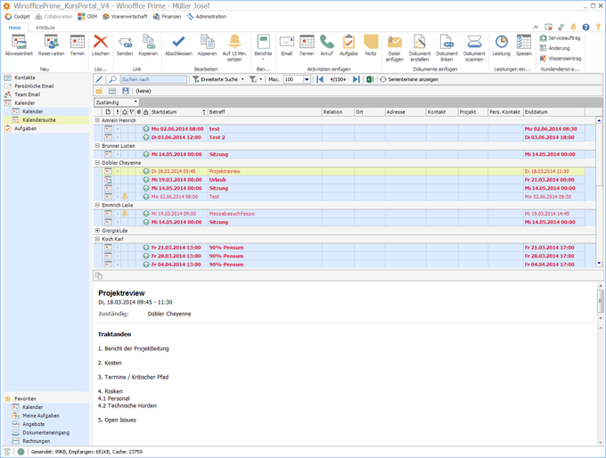Create a Wissenseintrag
The height and width of the screenshot is (458, 606).
561,58
